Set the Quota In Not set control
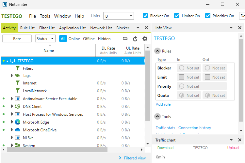 [189, 95]
